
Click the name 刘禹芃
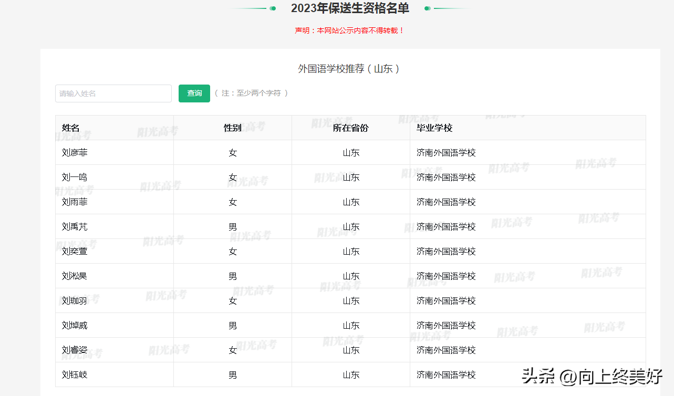click(x=75, y=227)
